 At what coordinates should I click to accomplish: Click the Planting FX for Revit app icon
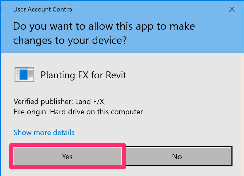24,75
